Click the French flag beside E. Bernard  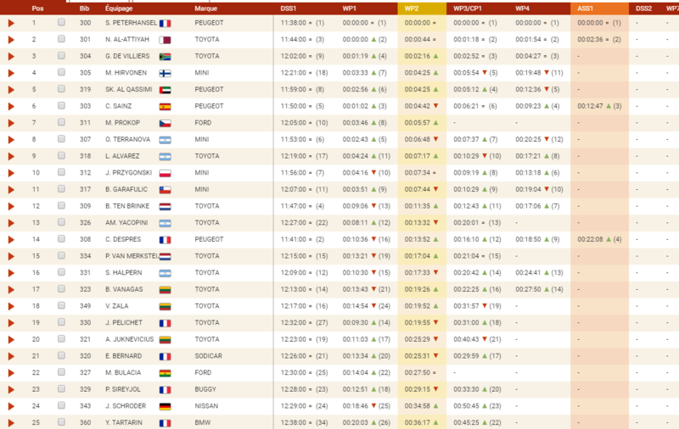tap(165, 357)
